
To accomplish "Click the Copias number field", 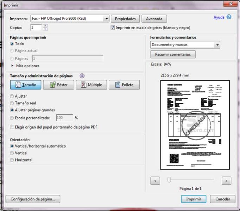I will (36, 27).
